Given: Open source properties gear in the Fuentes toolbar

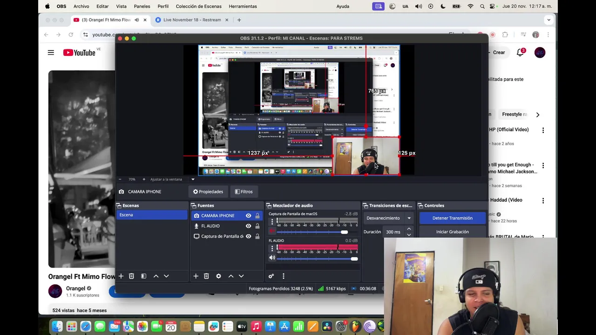Looking at the screenshot, I should [x=218, y=276].
